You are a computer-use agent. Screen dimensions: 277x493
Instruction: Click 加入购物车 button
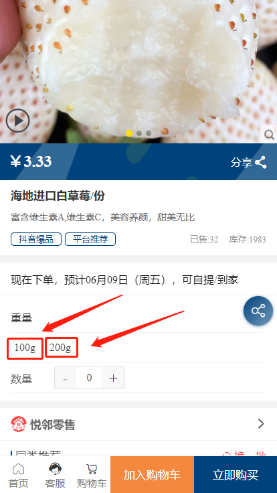pos(152,475)
